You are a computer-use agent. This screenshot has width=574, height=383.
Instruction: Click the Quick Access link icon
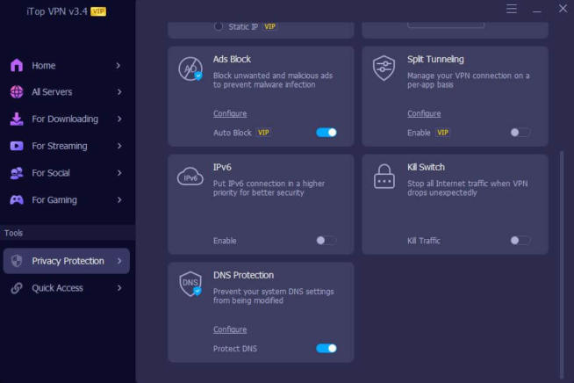(17, 288)
